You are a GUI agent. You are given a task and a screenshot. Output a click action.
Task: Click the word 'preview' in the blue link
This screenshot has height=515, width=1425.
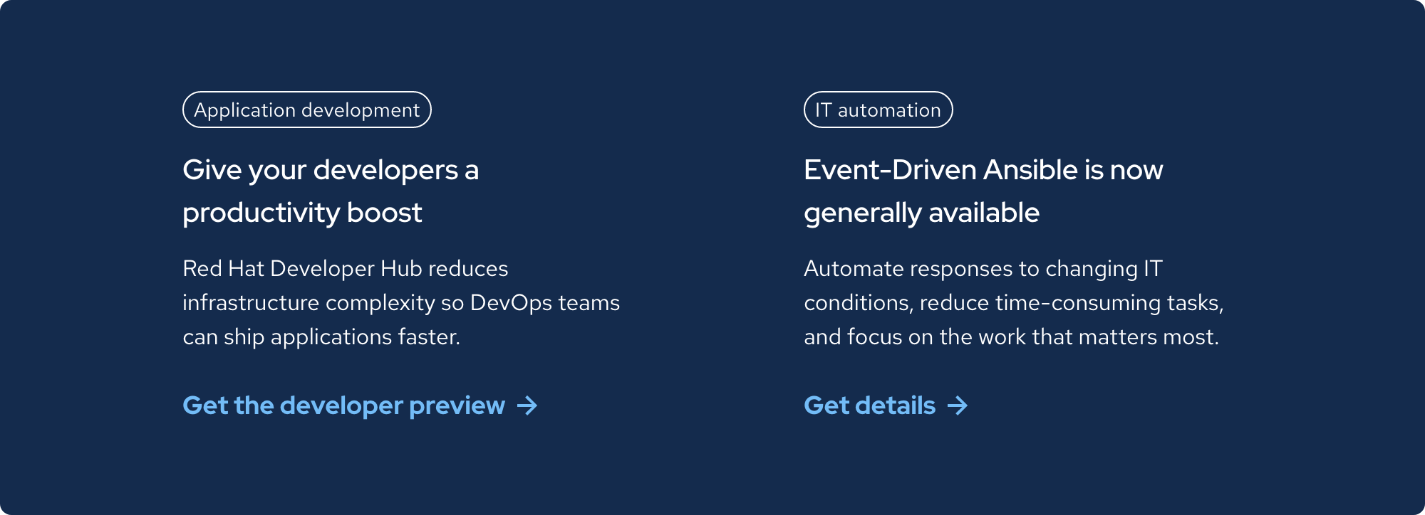click(x=457, y=405)
